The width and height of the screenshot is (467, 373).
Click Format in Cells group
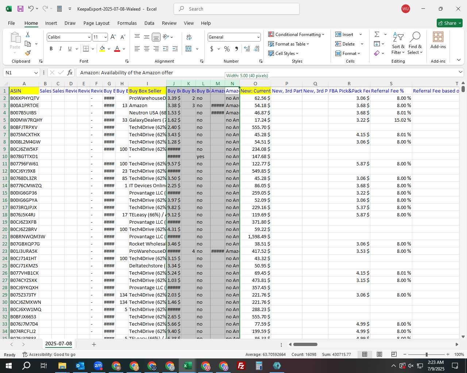tap(347, 54)
